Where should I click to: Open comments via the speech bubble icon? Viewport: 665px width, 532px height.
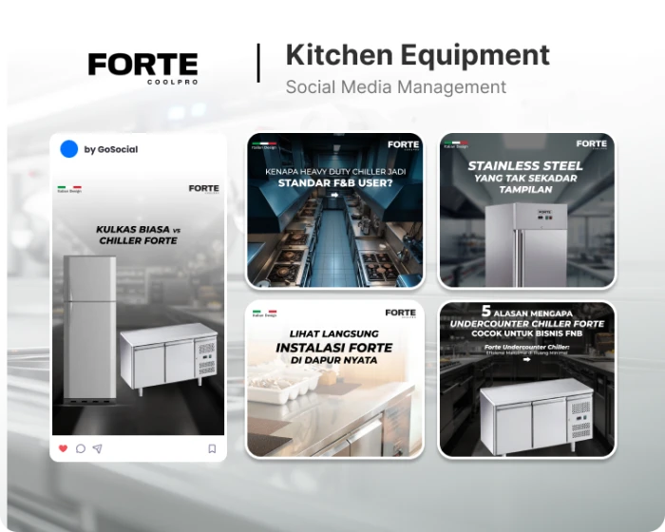coord(81,448)
